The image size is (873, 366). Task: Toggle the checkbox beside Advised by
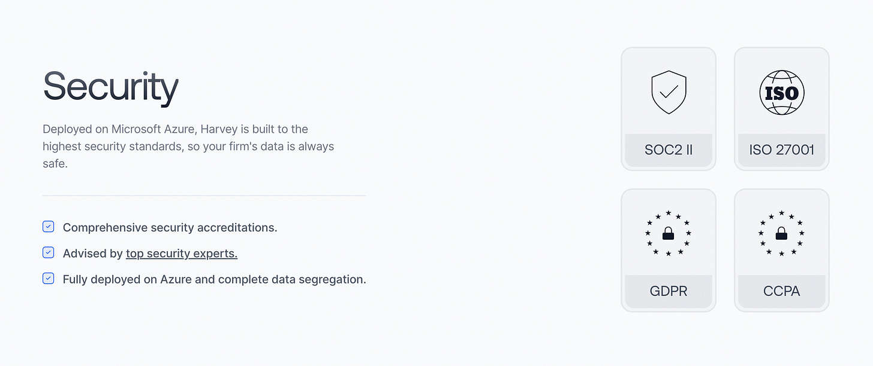tap(49, 252)
